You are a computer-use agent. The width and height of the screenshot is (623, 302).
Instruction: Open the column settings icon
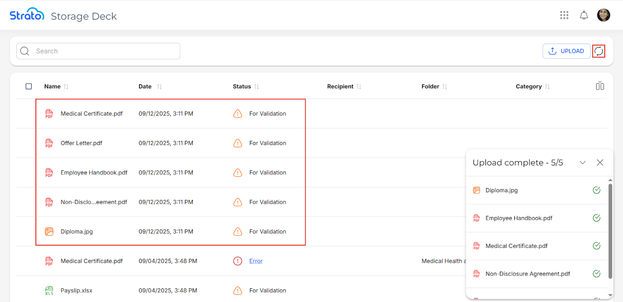pos(600,86)
